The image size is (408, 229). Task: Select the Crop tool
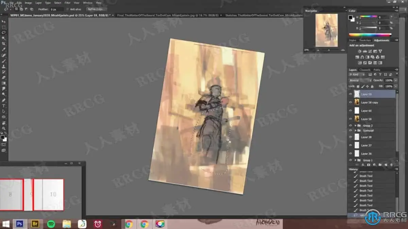pyautogui.click(x=4, y=44)
